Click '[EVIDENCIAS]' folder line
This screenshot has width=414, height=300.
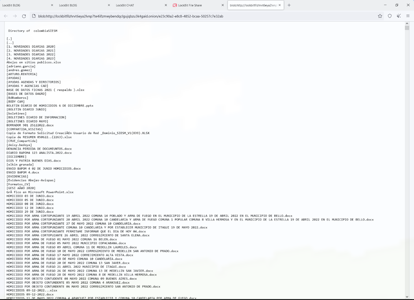[x=17, y=177]
